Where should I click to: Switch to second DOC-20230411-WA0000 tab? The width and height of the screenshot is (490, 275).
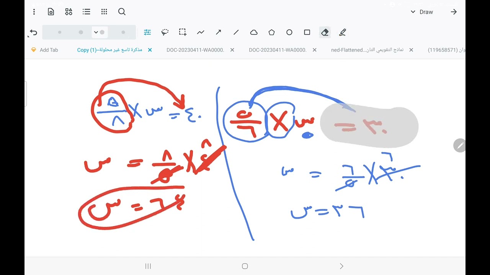click(278, 50)
